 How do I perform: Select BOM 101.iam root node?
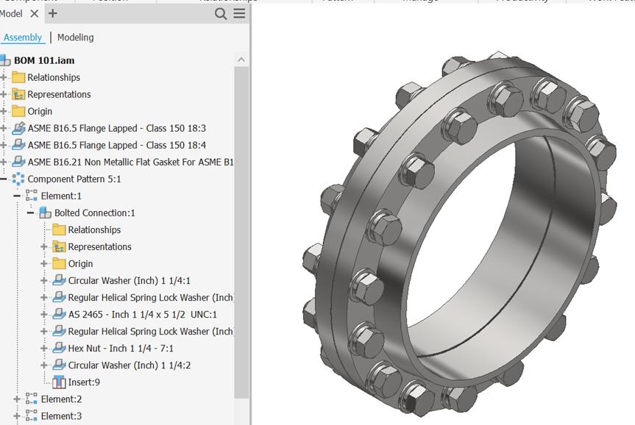[44, 60]
